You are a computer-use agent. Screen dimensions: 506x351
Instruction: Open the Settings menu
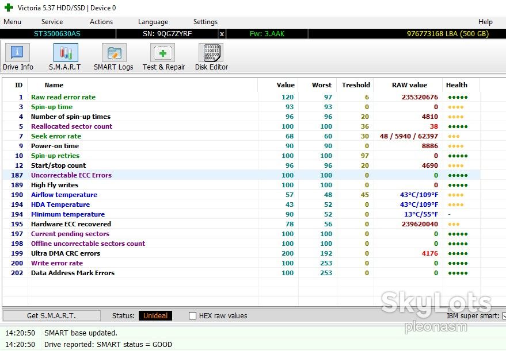[x=206, y=22]
